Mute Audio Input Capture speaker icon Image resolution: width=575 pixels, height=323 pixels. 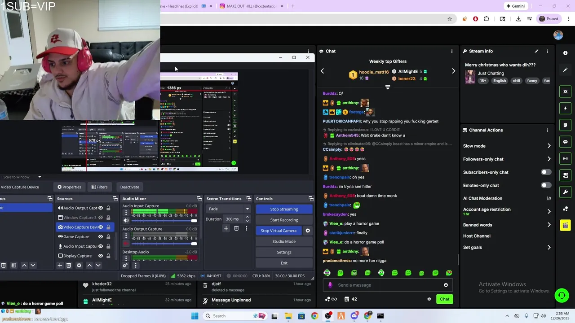(126, 220)
